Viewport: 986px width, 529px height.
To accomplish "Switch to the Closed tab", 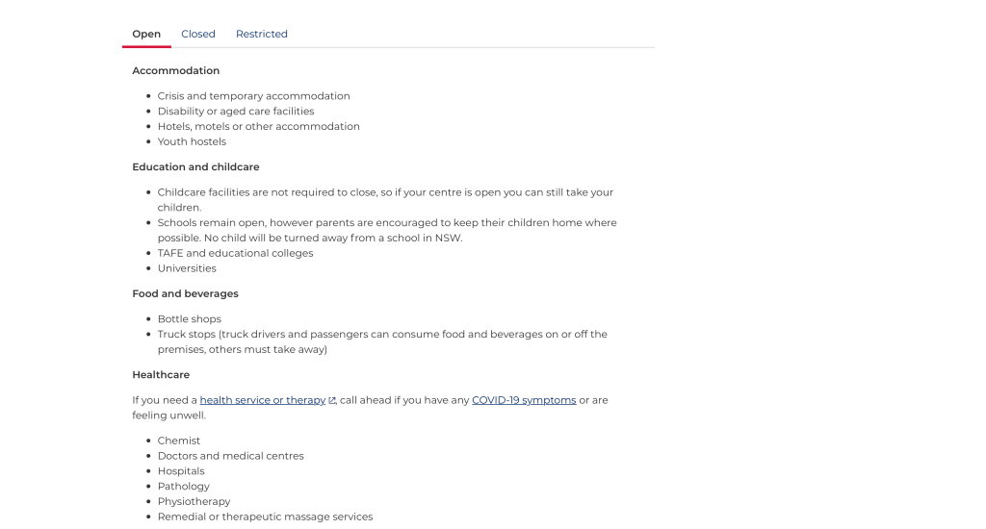I will pyautogui.click(x=198, y=34).
